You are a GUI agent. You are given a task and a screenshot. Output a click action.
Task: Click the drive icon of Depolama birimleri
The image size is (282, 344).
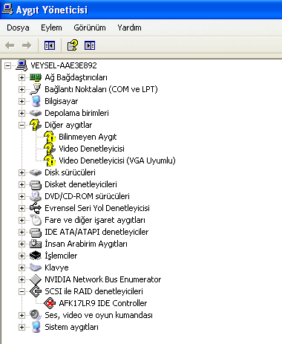(36, 113)
